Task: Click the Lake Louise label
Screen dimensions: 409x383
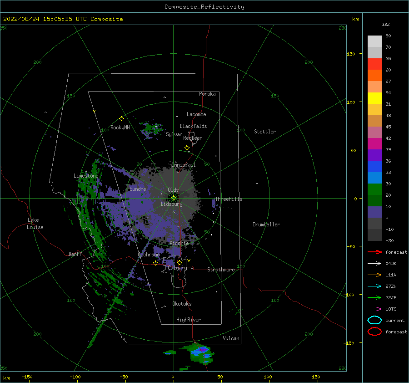Action: click(35, 224)
